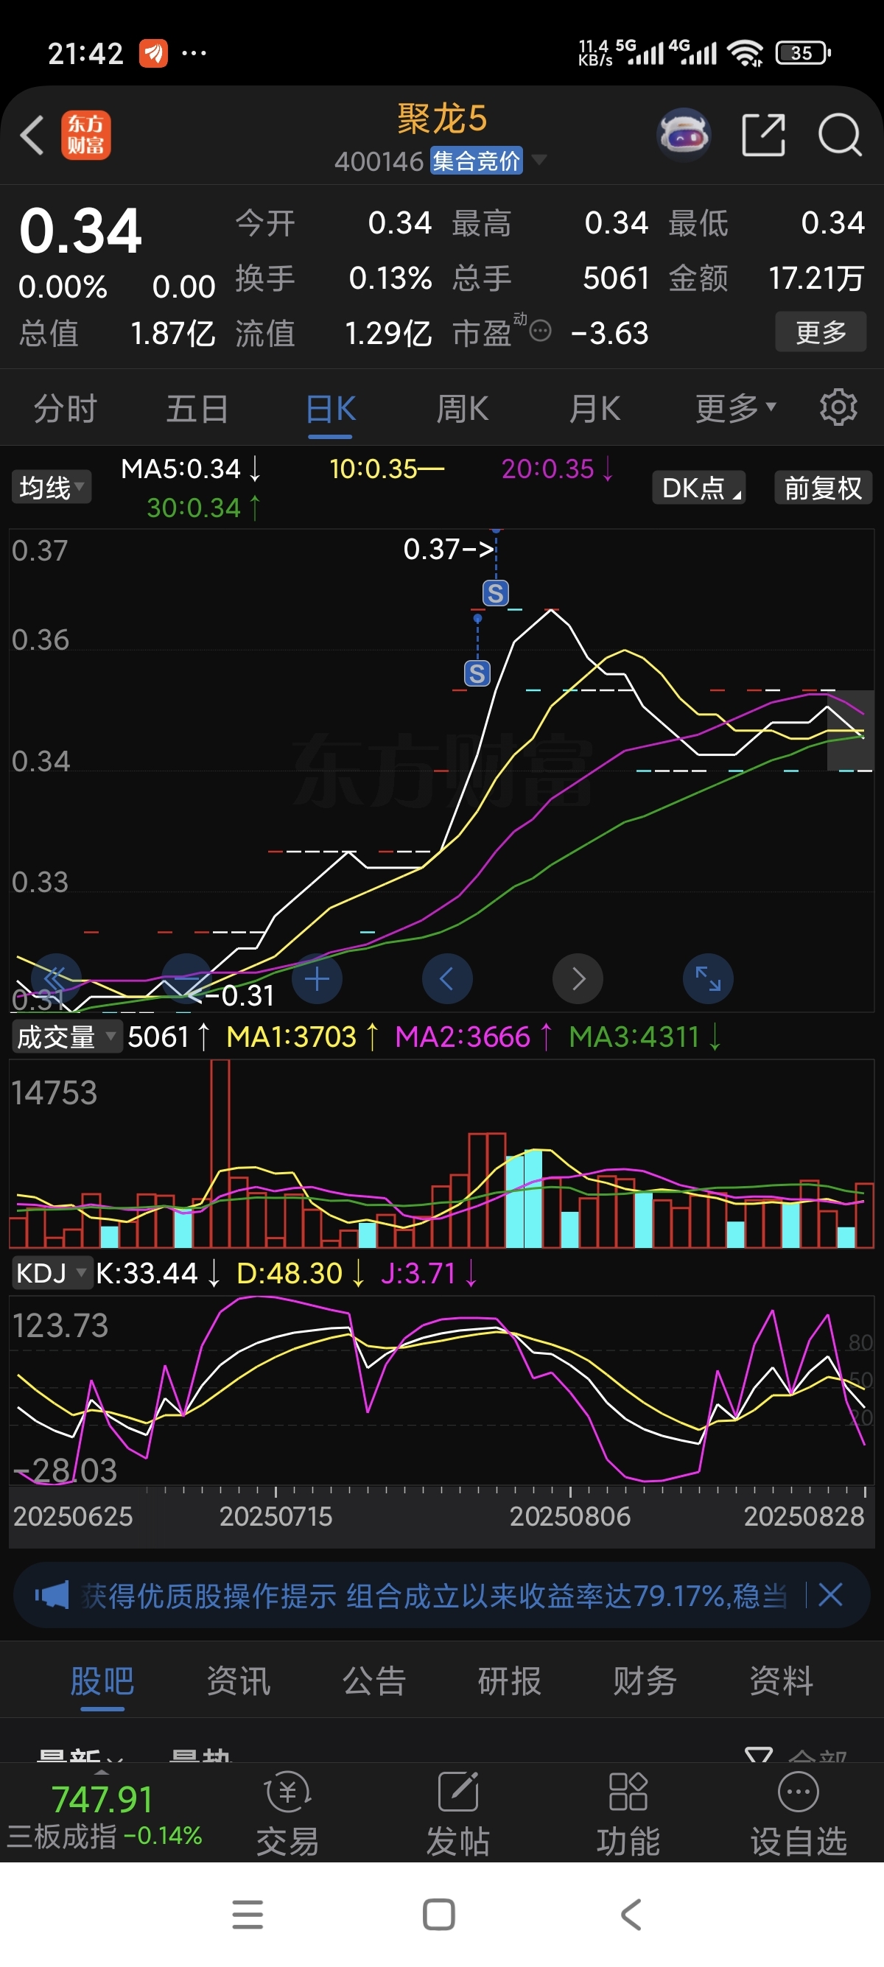This screenshot has height=1967, width=884.
Task: Open 资讯 tab
Action: 238,1680
